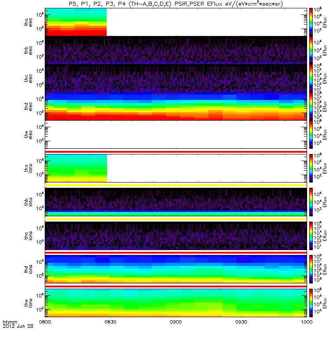329x351 pixels.
Task: Click the 0830 time axis label
Action: pos(111,322)
